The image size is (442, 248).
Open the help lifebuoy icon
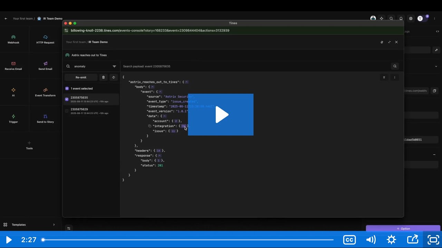[x=411, y=19]
